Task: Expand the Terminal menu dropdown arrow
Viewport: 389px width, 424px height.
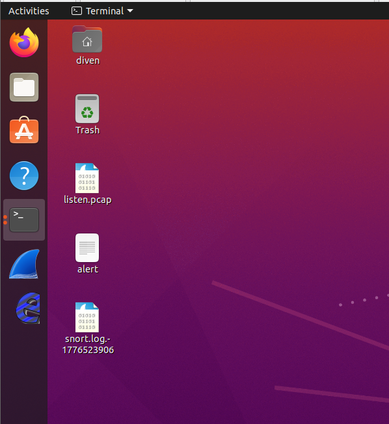Action: [130, 11]
